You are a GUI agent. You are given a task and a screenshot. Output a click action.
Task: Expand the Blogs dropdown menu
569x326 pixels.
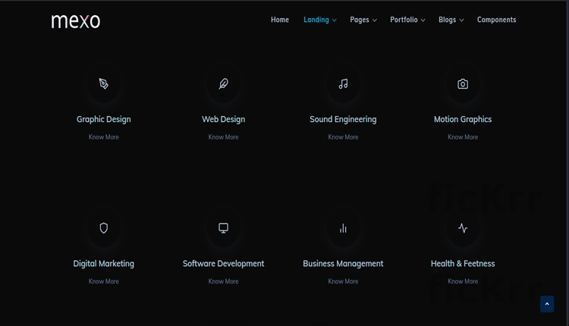tap(451, 20)
